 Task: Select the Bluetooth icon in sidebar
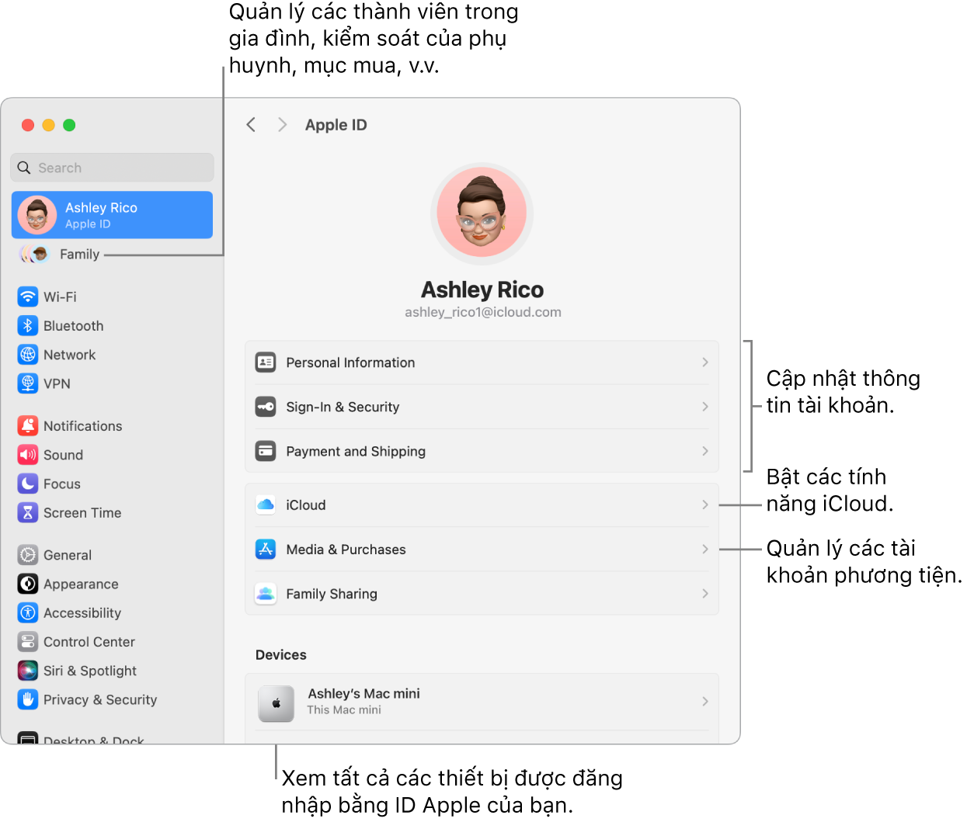click(27, 325)
